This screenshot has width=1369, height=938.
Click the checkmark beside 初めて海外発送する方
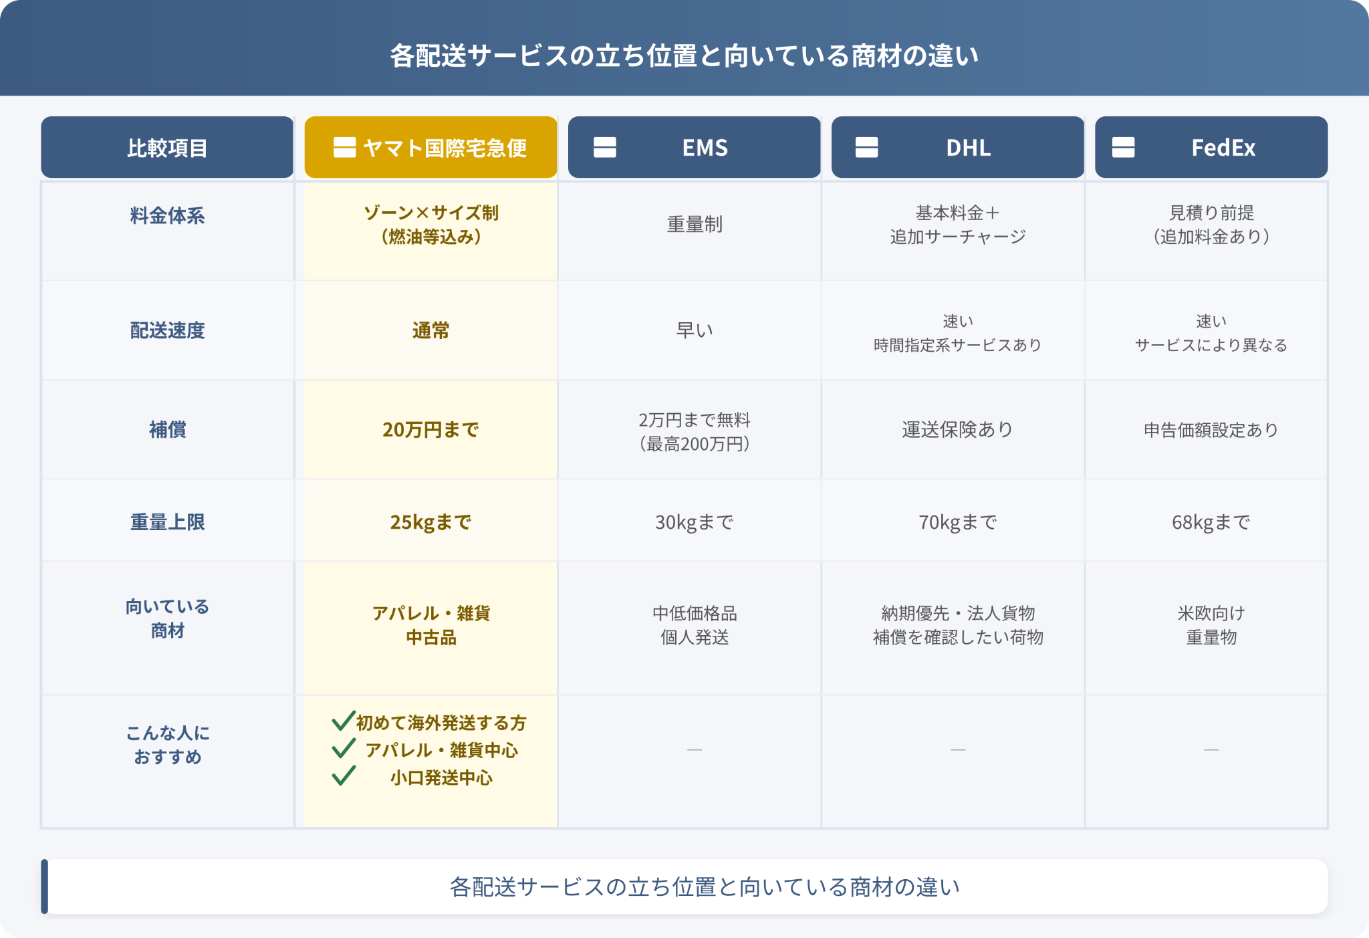pyautogui.click(x=343, y=721)
